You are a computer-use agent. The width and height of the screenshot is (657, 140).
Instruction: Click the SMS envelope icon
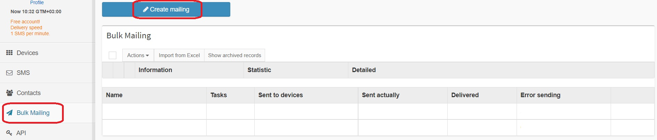pos(9,73)
